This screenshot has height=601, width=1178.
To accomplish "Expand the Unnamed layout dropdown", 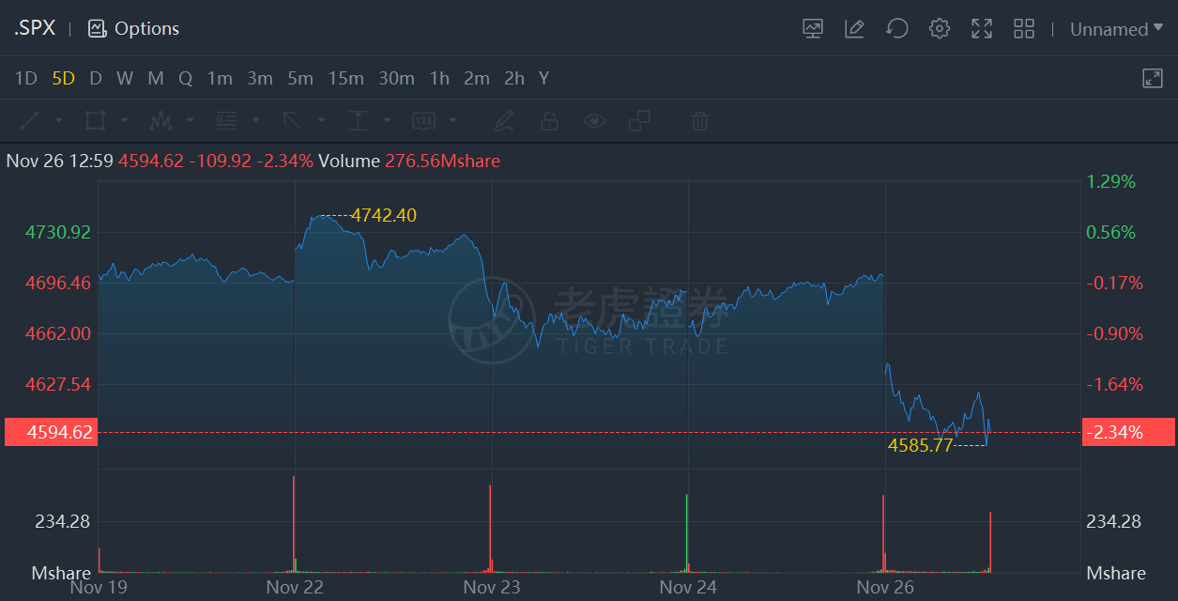I will [x=1116, y=29].
